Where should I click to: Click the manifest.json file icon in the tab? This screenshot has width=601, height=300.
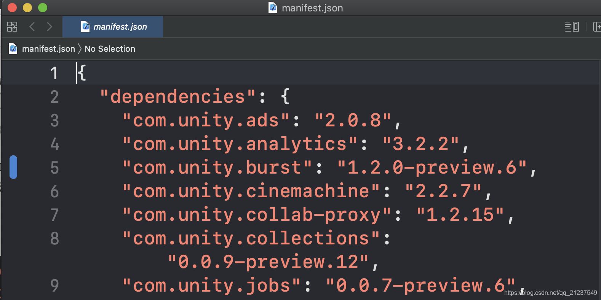tap(85, 27)
